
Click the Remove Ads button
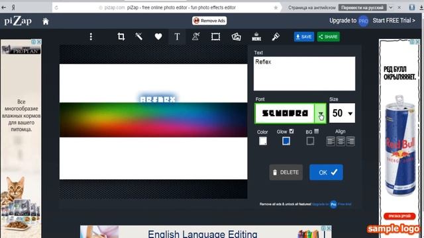click(209, 20)
